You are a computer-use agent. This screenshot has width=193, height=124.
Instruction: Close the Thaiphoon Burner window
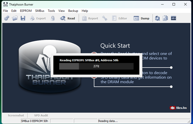click(185, 5)
